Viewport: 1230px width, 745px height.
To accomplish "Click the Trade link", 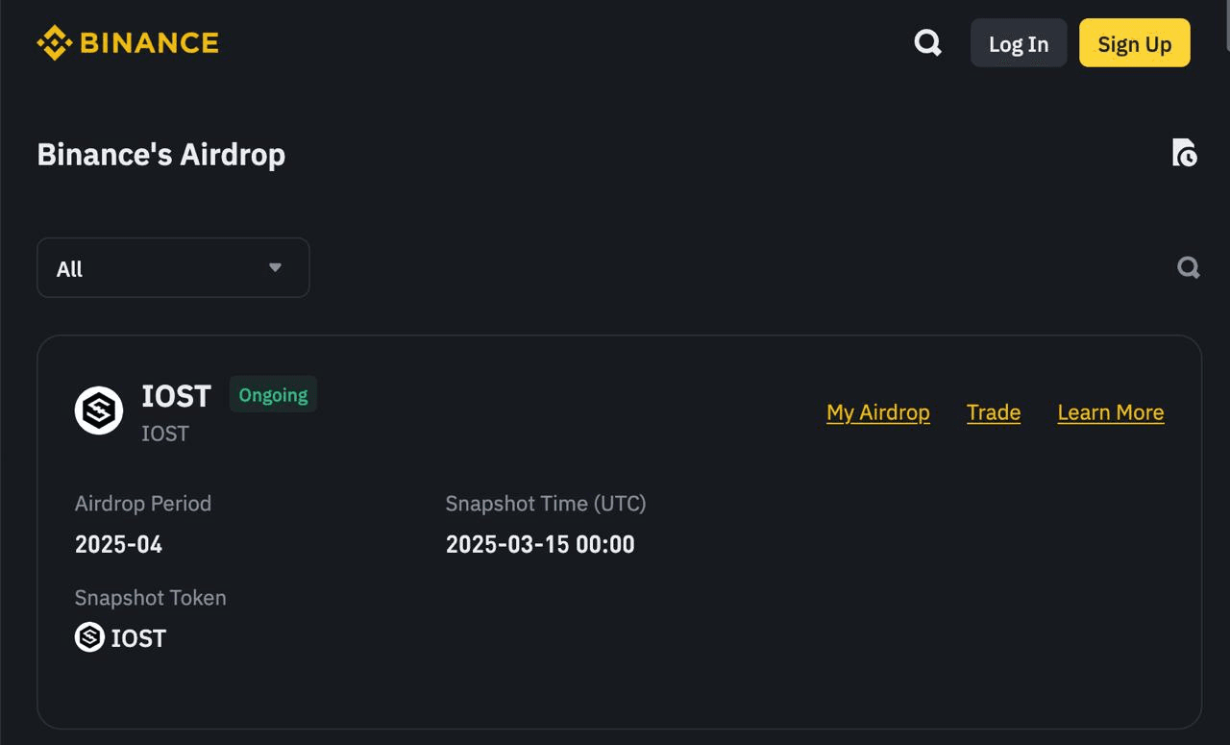I will tap(993, 411).
